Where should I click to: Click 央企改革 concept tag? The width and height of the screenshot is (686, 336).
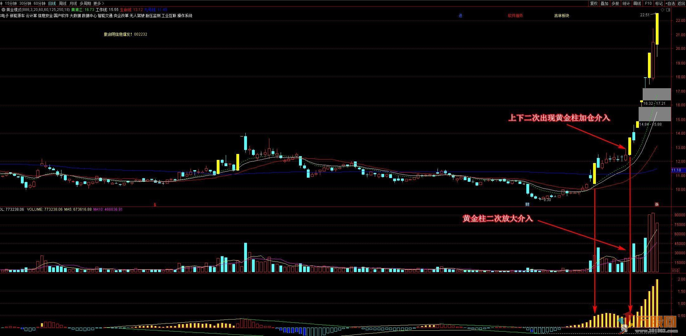pos(121,16)
